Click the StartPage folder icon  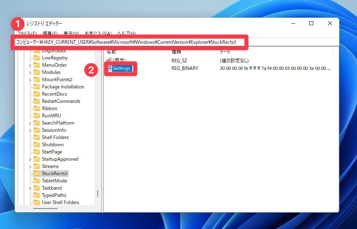point(37,152)
